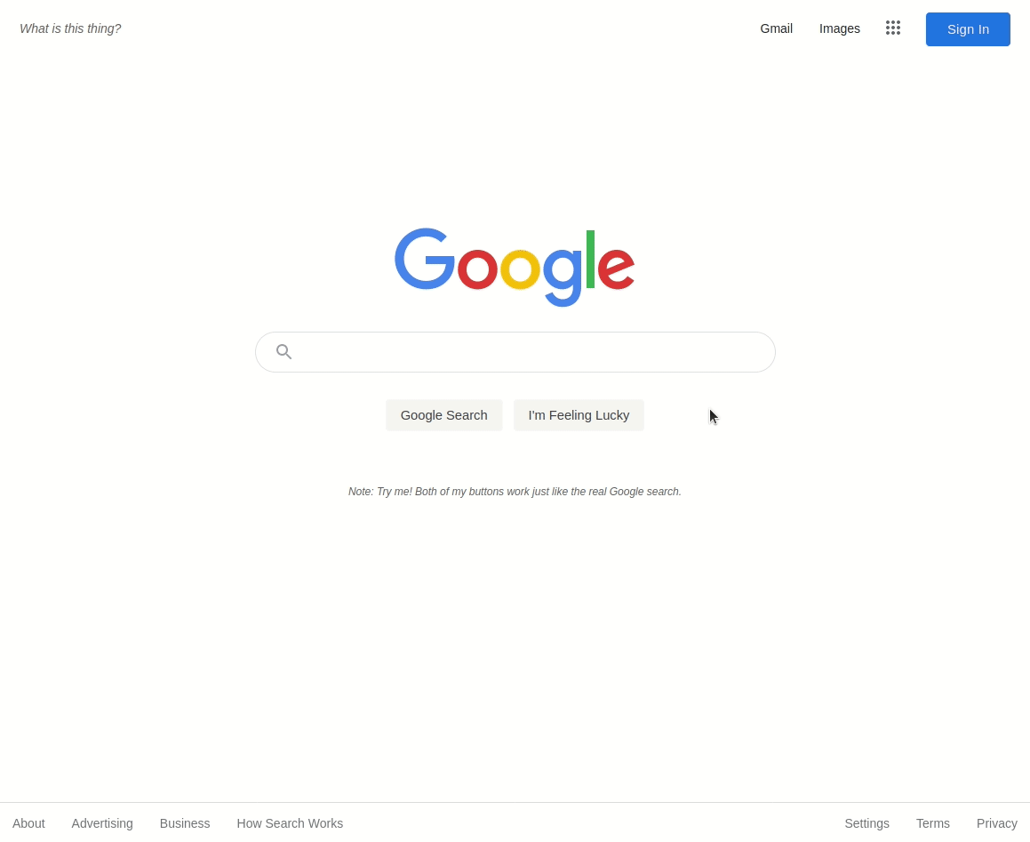Open the Google apps grid icon
Screen dimensions: 1030x842
893,28
